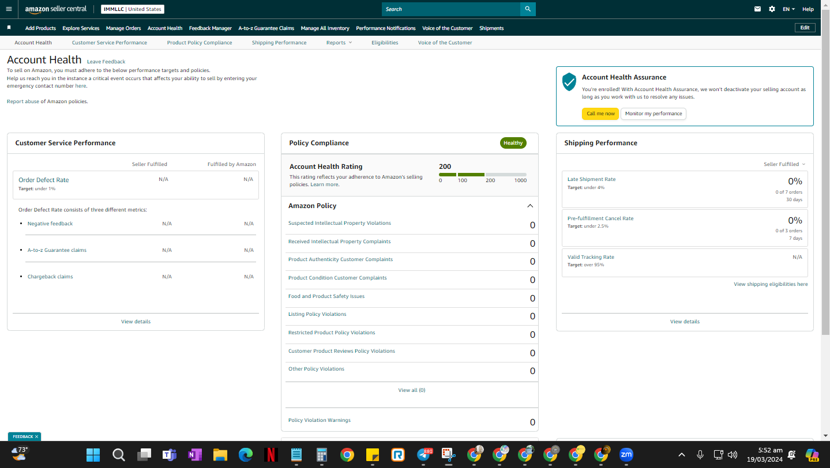Open Chargeback claims metric link
Screen dimensions: 830x468
tap(50, 277)
